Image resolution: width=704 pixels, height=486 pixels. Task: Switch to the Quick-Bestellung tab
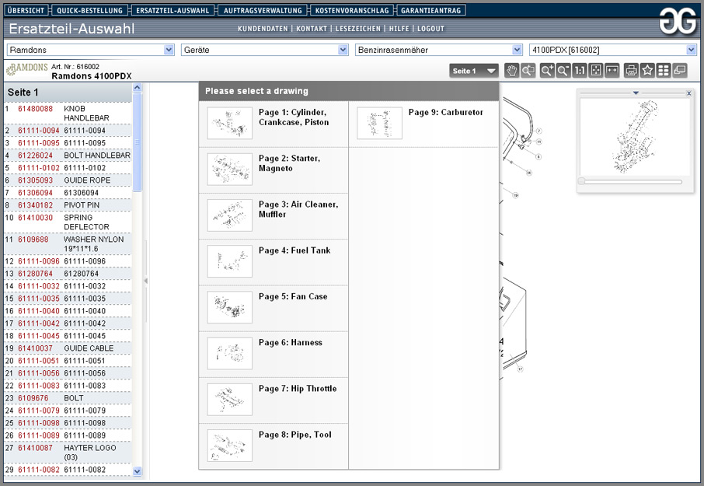click(x=90, y=11)
